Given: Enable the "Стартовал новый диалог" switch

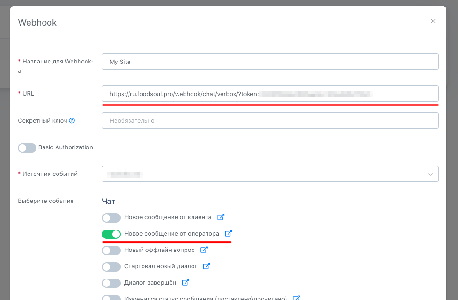Looking at the screenshot, I should point(111,266).
